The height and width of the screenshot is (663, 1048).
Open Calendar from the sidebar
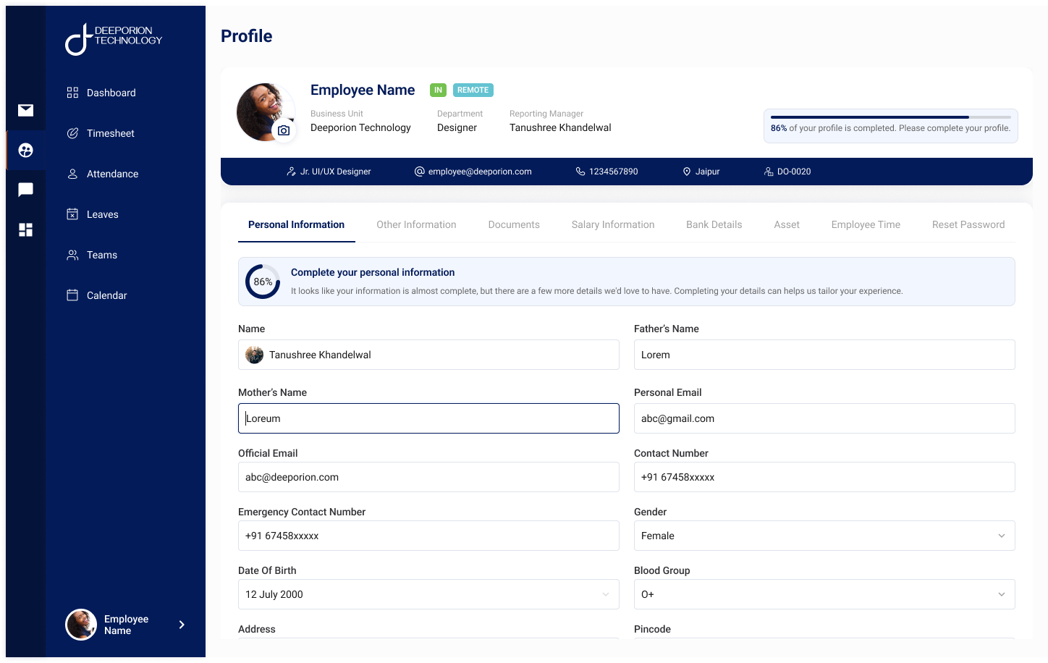coord(106,295)
